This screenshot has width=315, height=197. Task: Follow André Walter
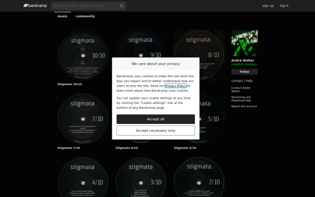pos(245,72)
